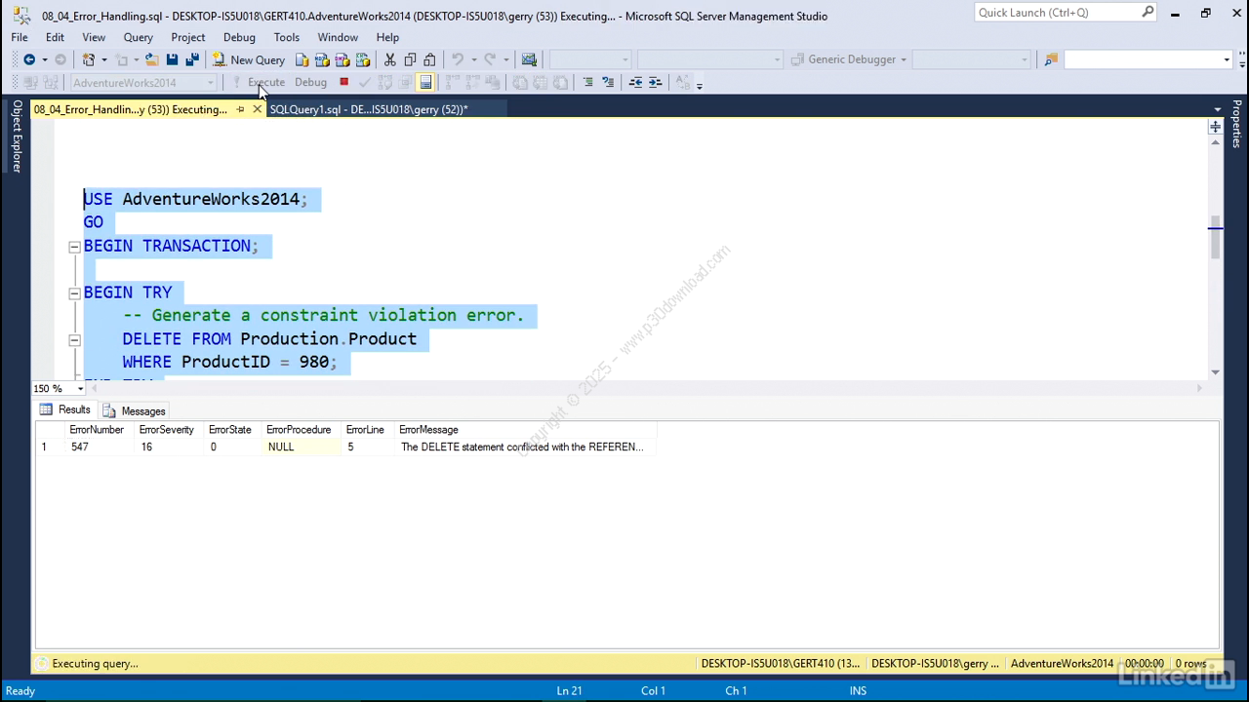Open the document tabs overflow dropdown arrow
The width and height of the screenshot is (1249, 702).
coord(1217,109)
